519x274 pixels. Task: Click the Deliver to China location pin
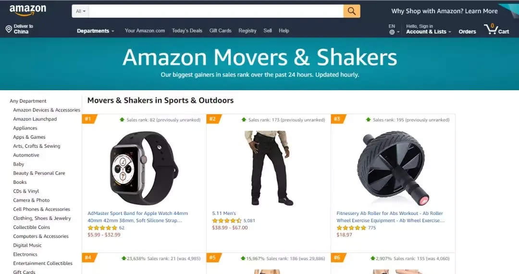click(x=9, y=29)
